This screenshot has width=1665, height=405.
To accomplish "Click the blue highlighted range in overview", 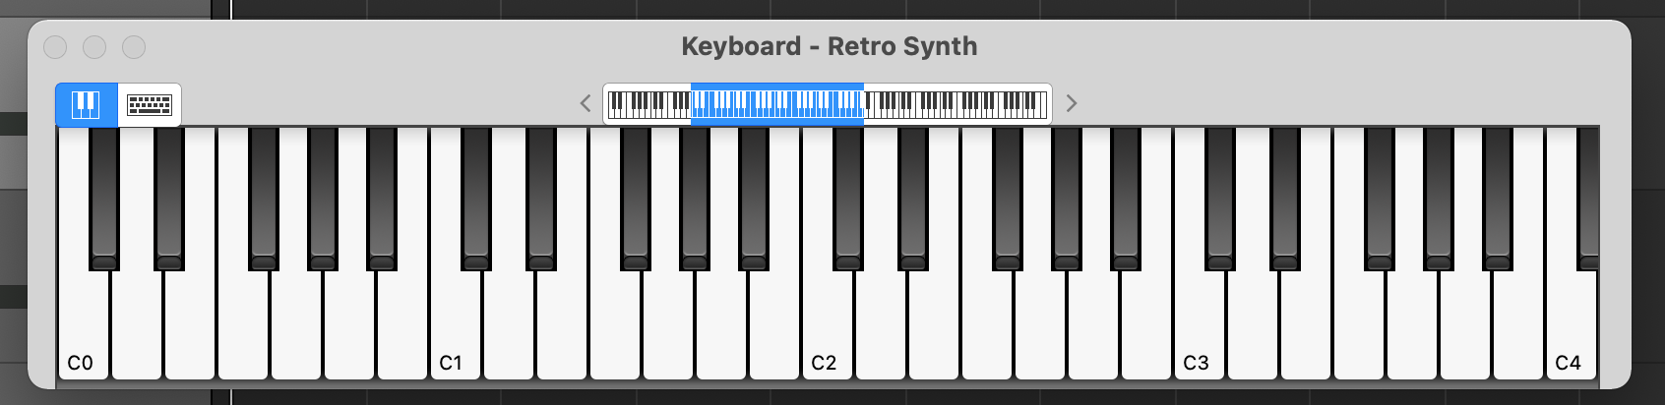I will click(x=777, y=103).
